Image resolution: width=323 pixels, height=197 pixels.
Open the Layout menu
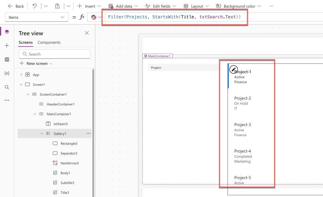(196, 6)
